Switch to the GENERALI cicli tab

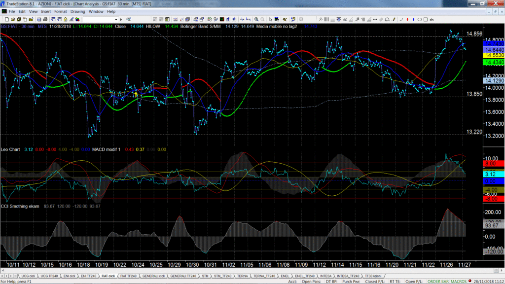coord(153,276)
